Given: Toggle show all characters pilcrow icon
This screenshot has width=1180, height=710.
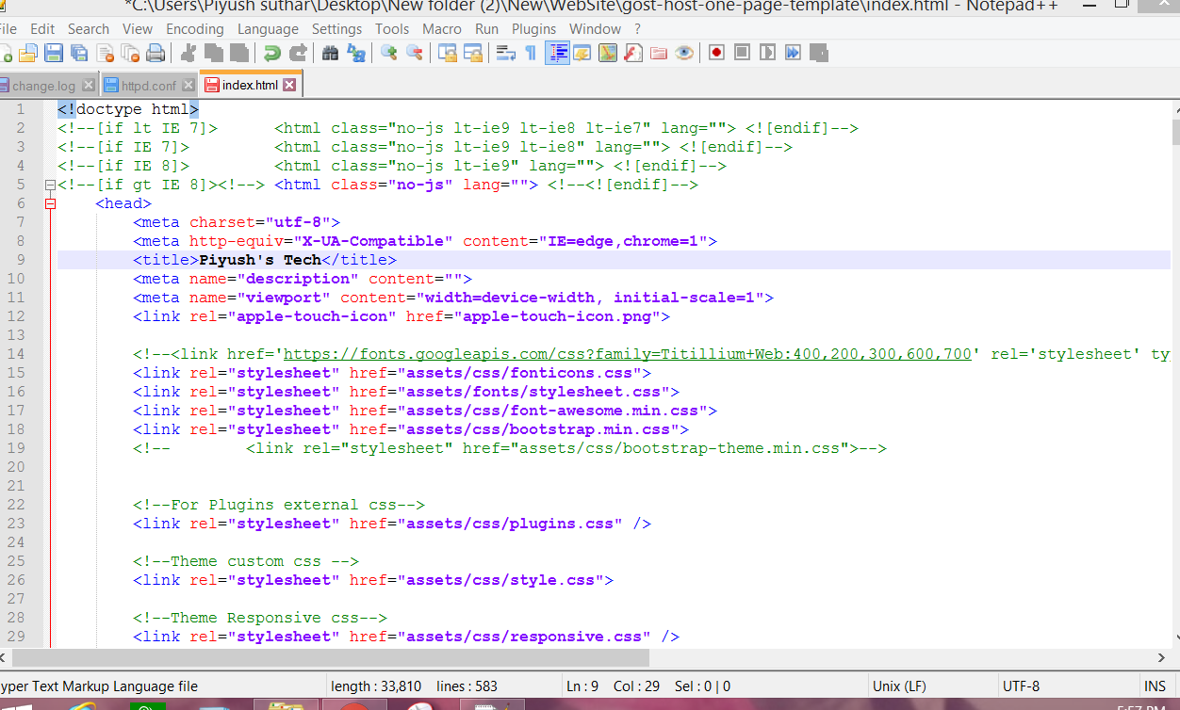Looking at the screenshot, I should 532,53.
